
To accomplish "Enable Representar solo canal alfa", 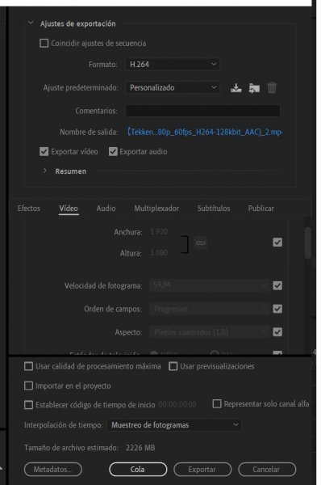I will coord(217,403).
